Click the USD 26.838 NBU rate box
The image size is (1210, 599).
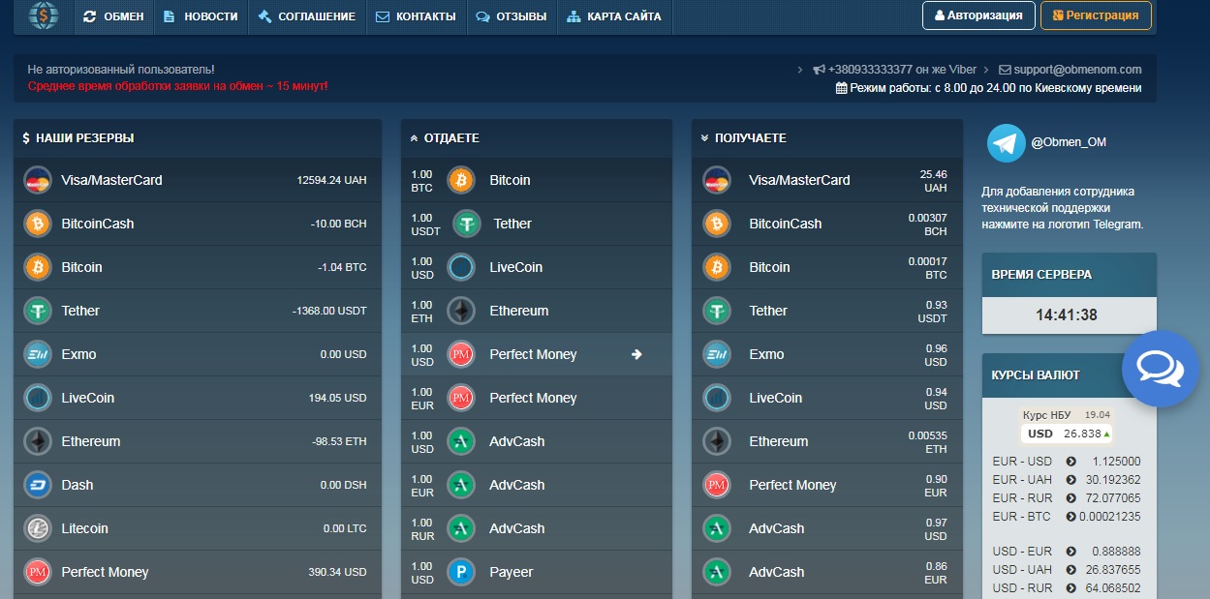1068,434
